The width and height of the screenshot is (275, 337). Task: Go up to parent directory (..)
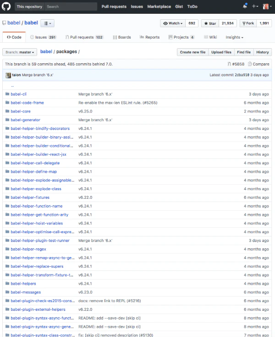click(12, 86)
